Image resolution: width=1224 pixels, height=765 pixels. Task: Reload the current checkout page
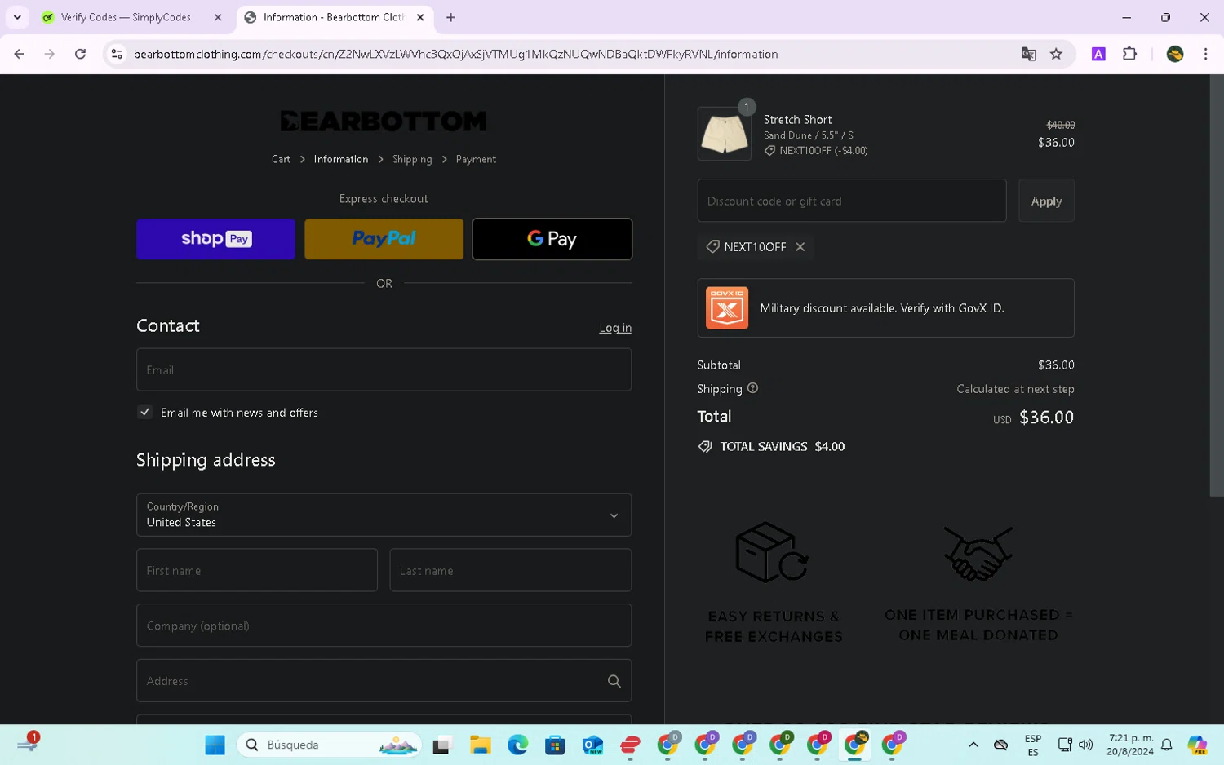[80, 54]
